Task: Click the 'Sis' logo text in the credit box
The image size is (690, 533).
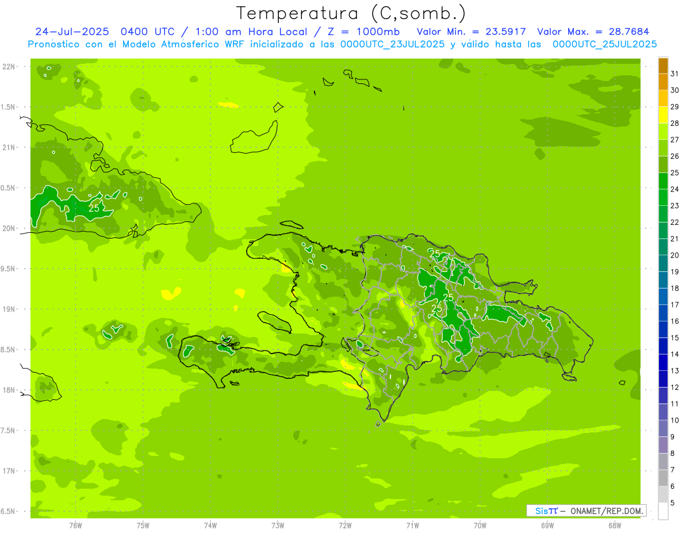Action: coord(541,511)
